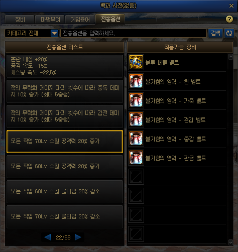Viewport: 238px width, 252px height.
Task: Click the 전송옵션을 입력하세요 search field
Action: pyautogui.click(x=134, y=33)
